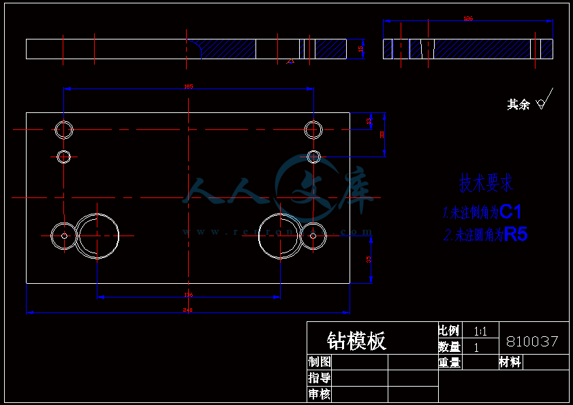The width and height of the screenshot is (573, 405).
Task: Click the 指导 label cell
Action: [x=320, y=378]
